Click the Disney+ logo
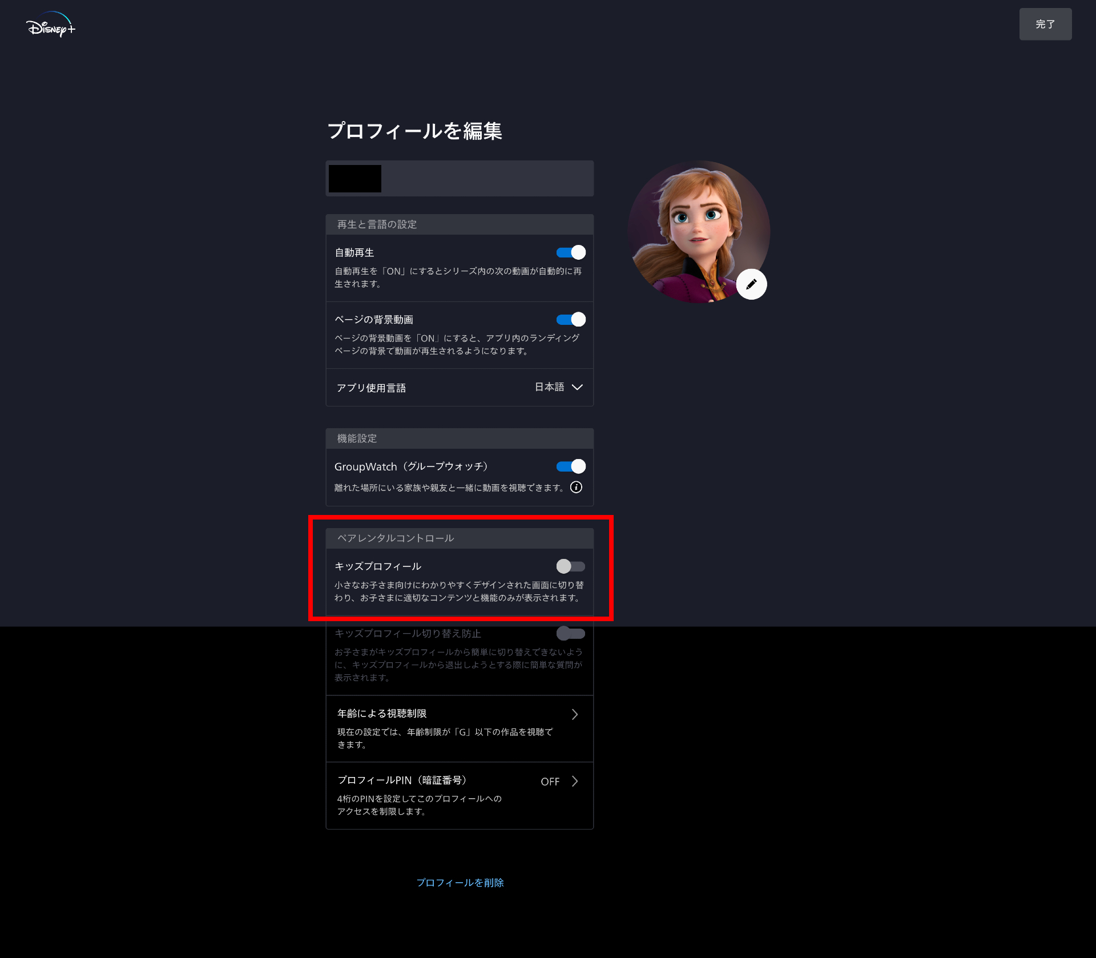1096x958 pixels. point(51,25)
